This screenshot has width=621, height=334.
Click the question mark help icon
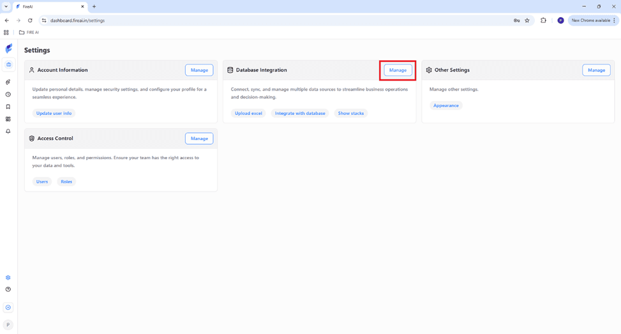pos(8,289)
